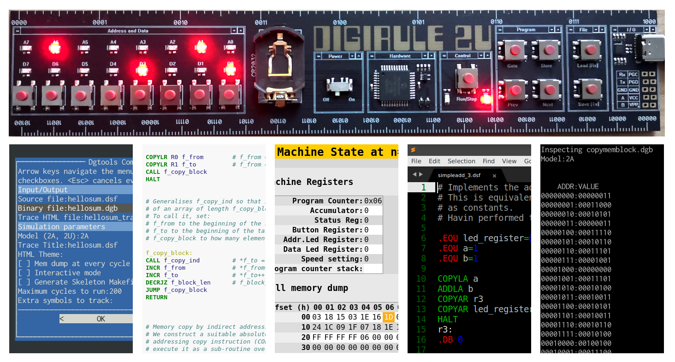This screenshot has width=675, height=362.
Task: Click the highlighted 1D memory cell
Action: tap(389, 317)
